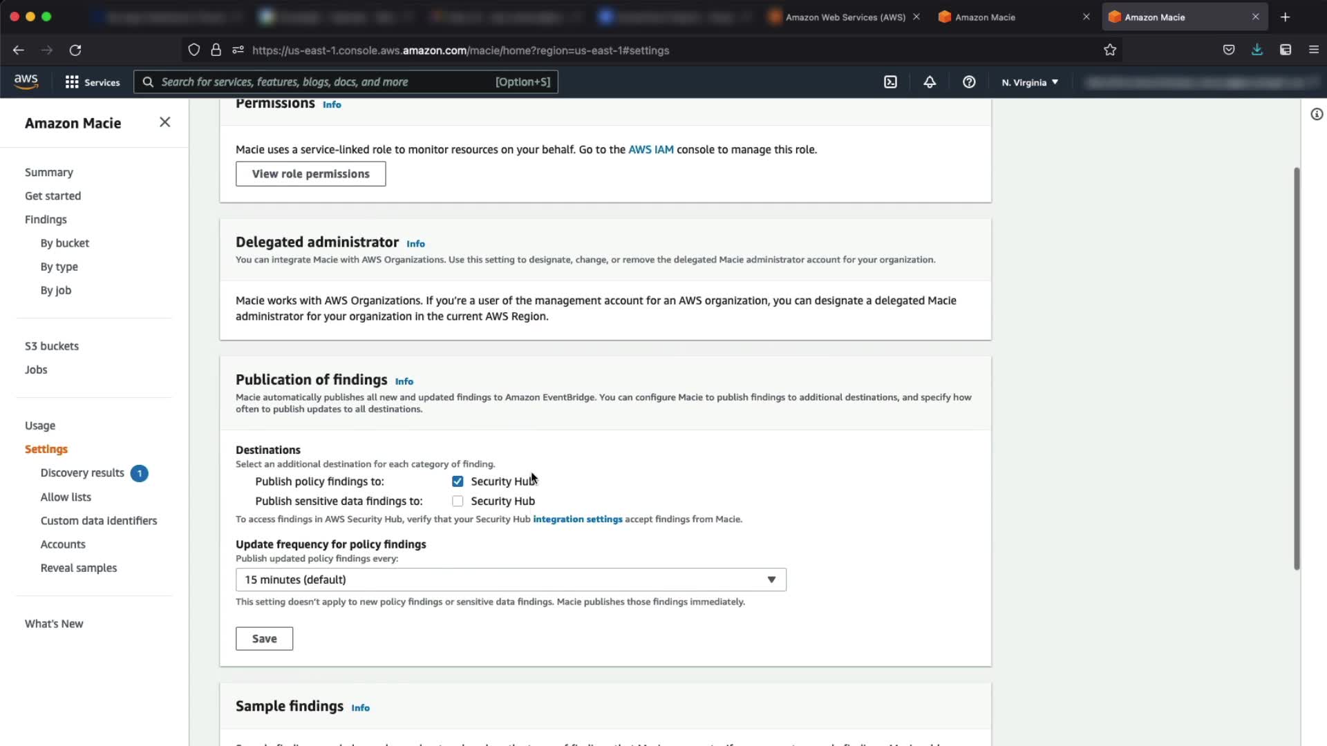
Task: Close the Amazon Macie navigation panel
Action: tap(164, 122)
